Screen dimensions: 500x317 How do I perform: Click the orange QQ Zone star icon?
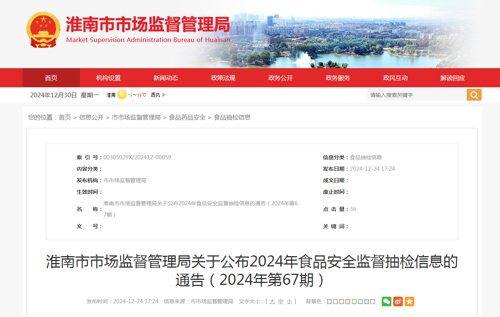409,301
